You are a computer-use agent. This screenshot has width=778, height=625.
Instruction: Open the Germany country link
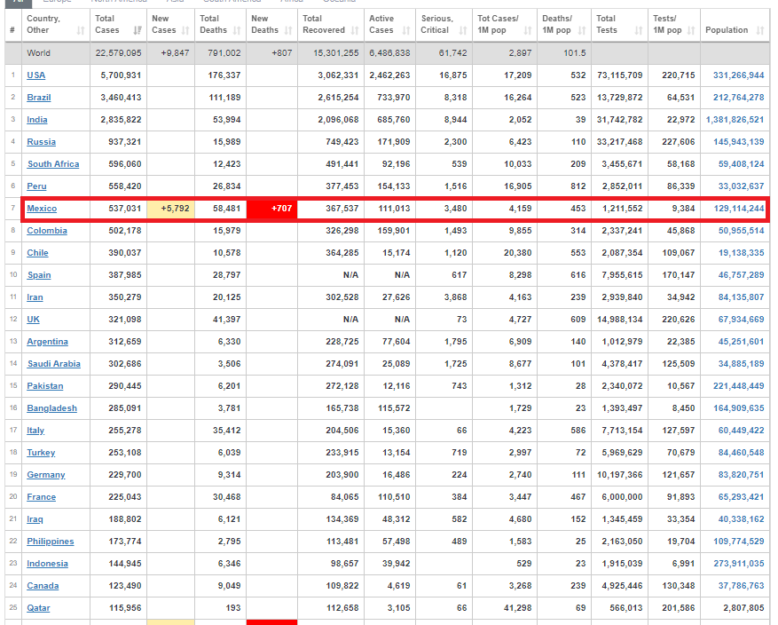pyautogui.click(x=45, y=475)
